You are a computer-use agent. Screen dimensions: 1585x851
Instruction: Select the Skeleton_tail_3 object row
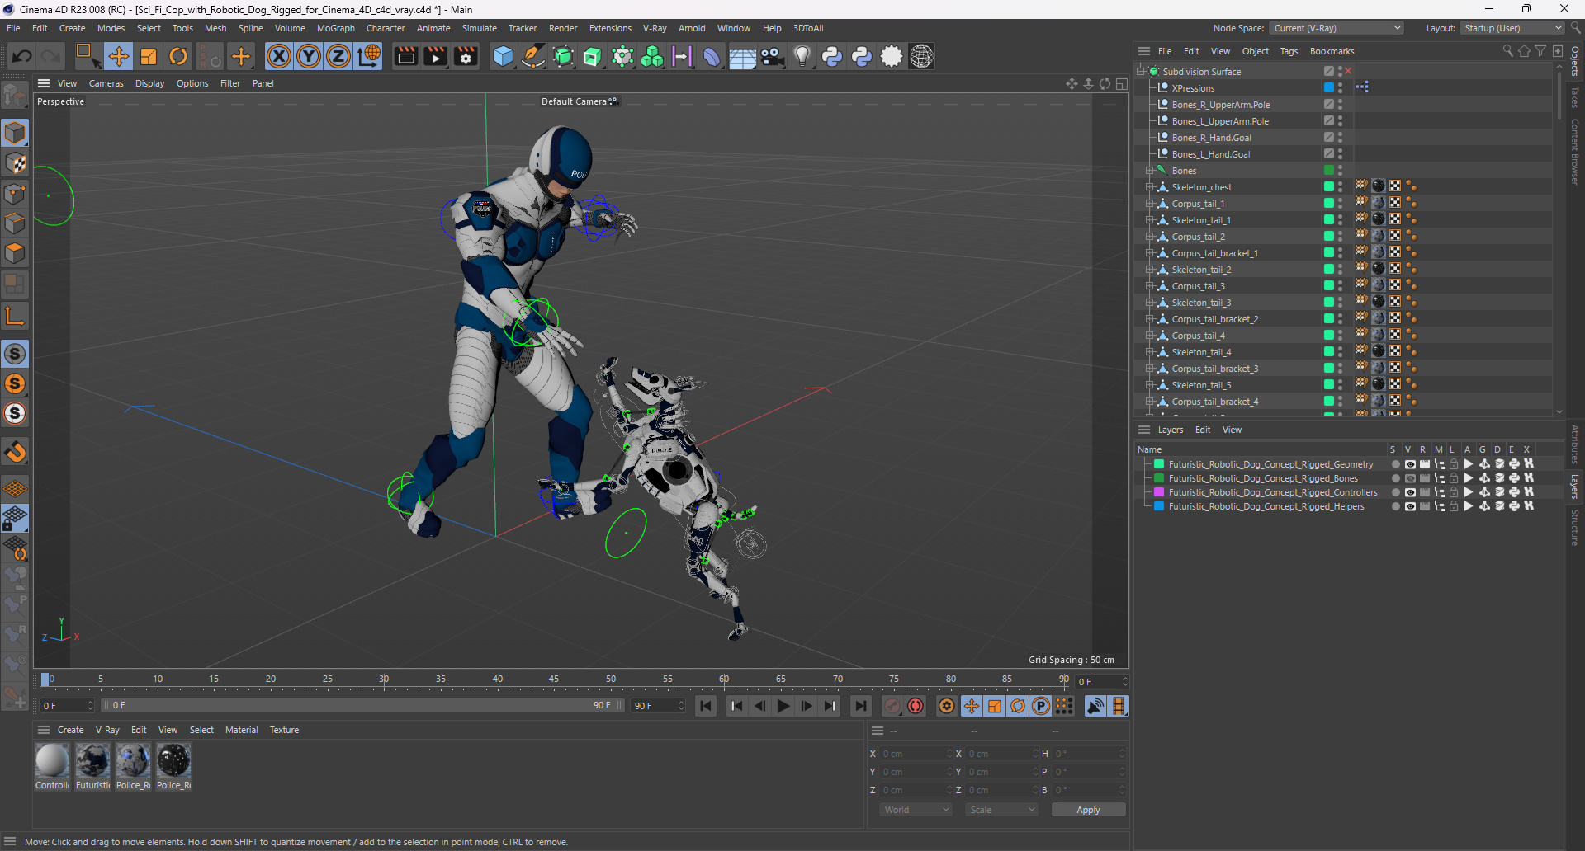[x=1201, y=303]
